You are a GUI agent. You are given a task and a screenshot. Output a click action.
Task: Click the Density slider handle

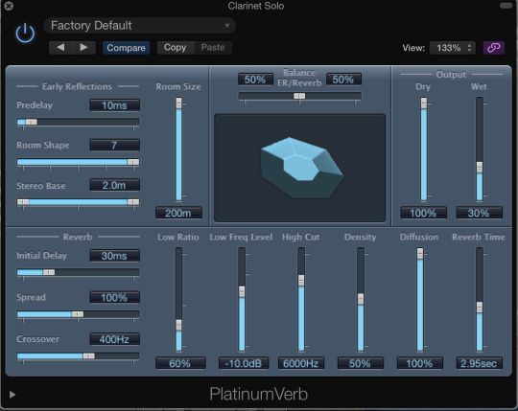pos(361,299)
